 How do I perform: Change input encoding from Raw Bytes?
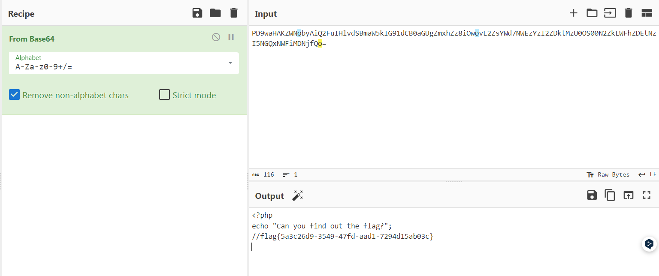608,175
